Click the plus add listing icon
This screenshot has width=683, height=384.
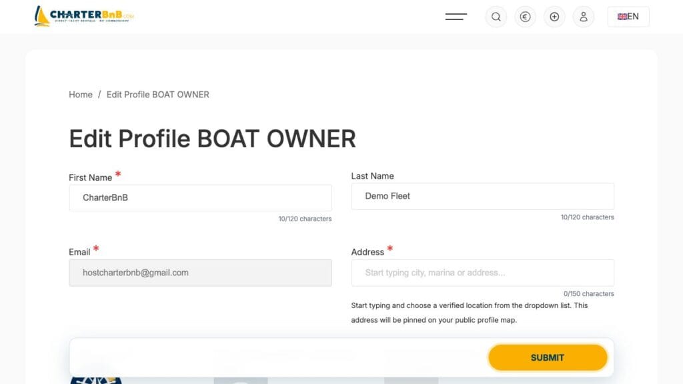554,17
